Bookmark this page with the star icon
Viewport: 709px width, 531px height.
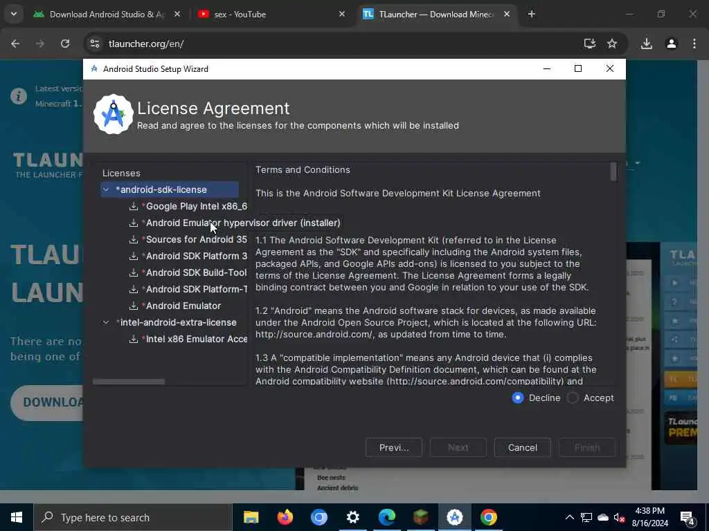pos(612,44)
